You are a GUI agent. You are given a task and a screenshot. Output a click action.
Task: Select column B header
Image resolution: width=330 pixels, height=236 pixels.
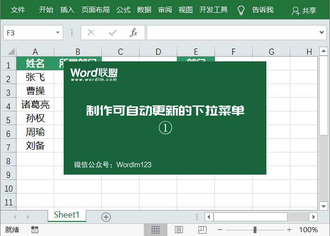[x=78, y=51]
